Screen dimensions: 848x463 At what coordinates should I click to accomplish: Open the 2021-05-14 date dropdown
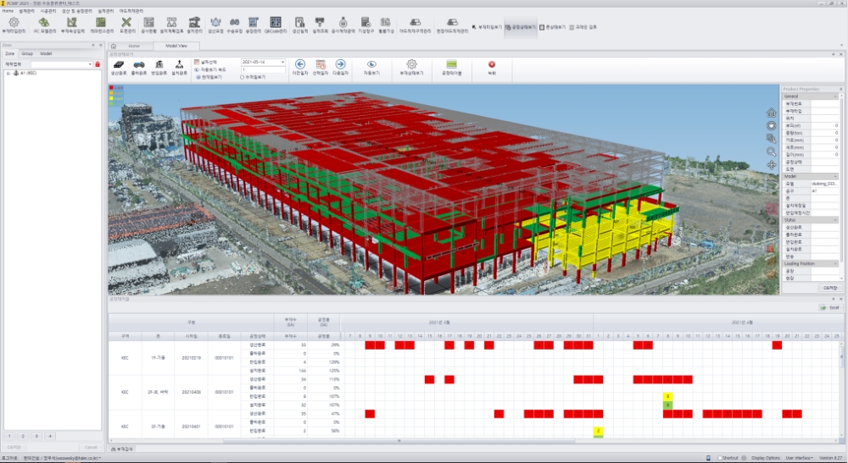282,62
